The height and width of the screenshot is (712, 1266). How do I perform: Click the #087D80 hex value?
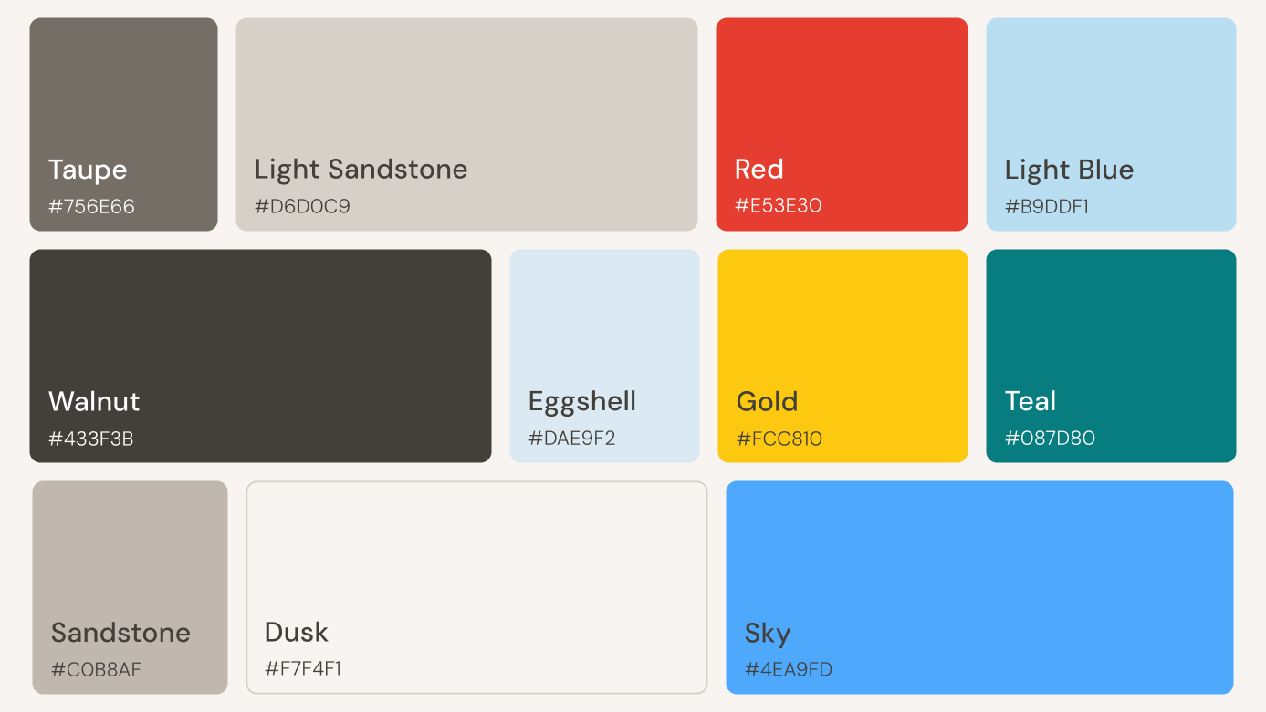tap(1050, 439)
